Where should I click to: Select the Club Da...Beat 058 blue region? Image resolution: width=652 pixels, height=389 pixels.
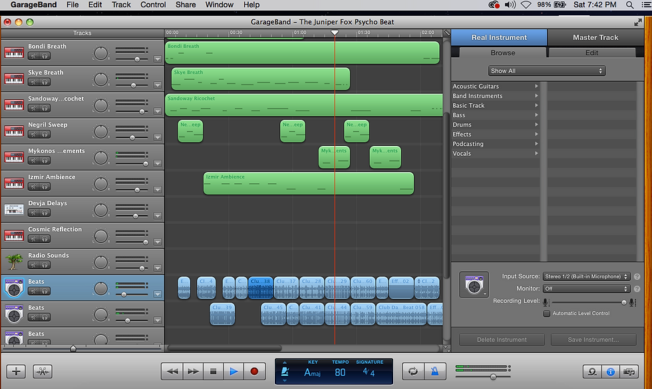tap(401, 314)
